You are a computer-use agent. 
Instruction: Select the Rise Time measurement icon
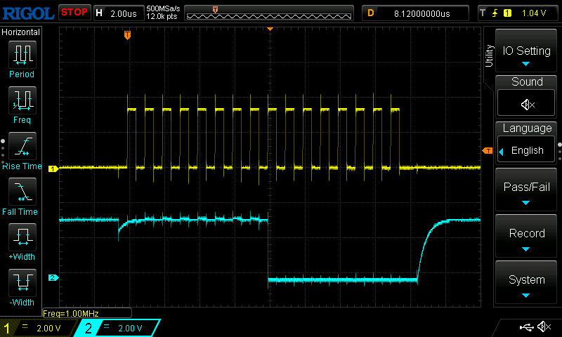point(22,146)
